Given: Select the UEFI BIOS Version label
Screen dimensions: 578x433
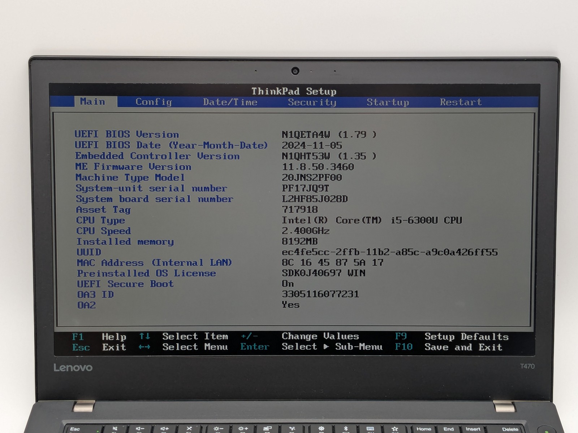Looking at the screenshot, I should tap(127, 134).
